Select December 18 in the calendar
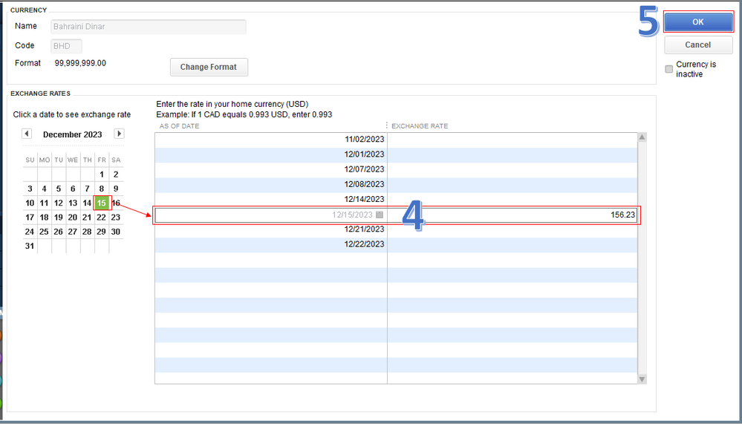This screenshot has width=742, height=424. [x=44, y=218]
